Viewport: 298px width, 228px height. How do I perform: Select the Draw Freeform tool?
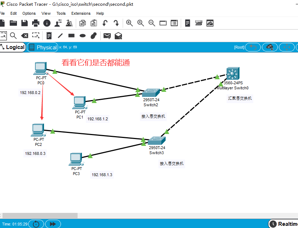pos(94,36)
